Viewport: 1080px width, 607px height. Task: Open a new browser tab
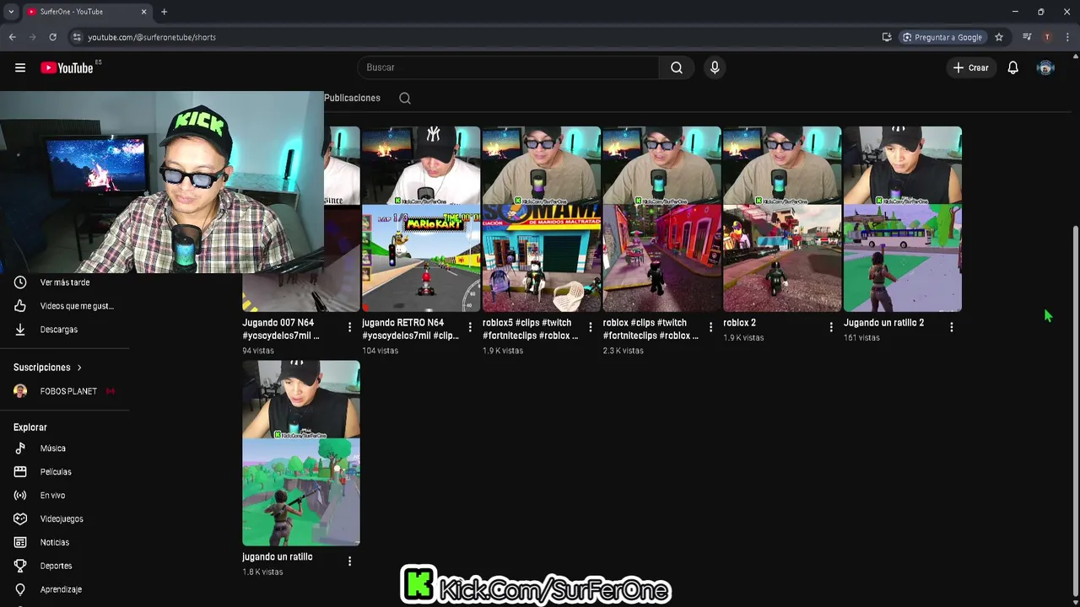click(x=164, y=12)
